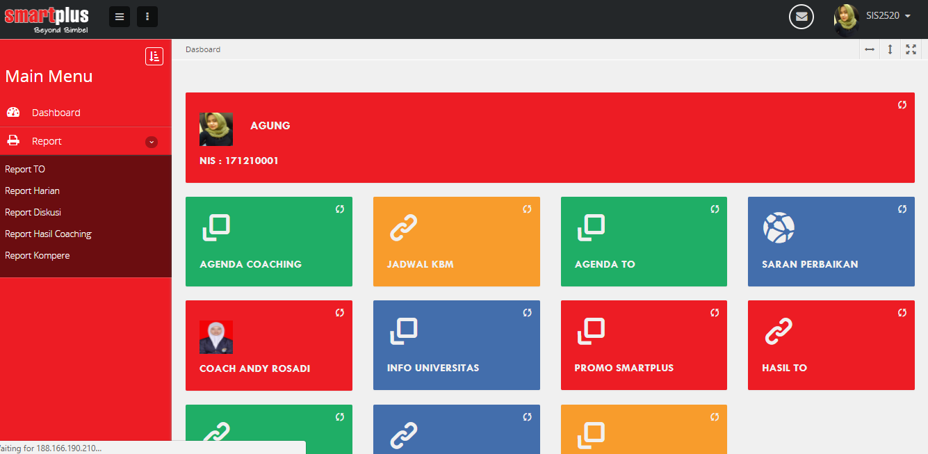Open Dashboard from the main menu

click(56, 113)
